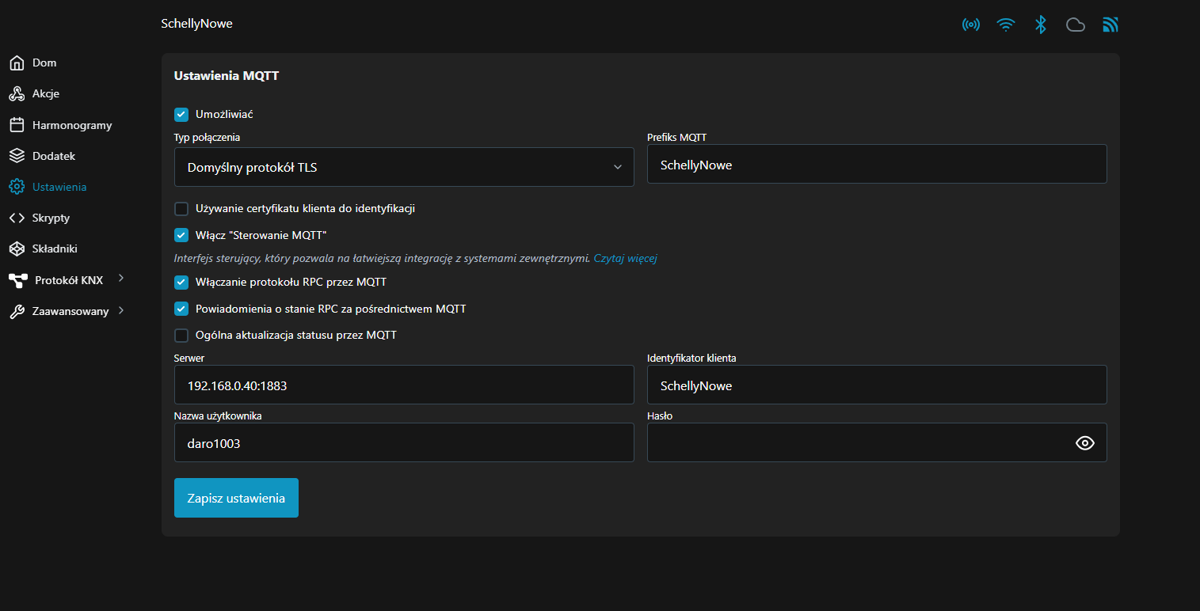Click the cloud connection icon
The height and width of the screenshot is (611, 1200).
coord(1076,25)
